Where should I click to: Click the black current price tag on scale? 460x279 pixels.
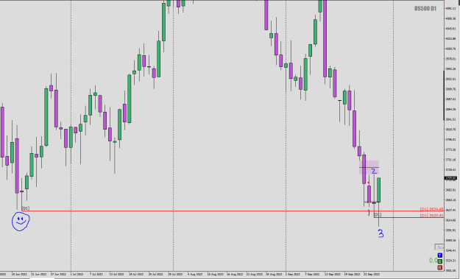pos(450,178)
